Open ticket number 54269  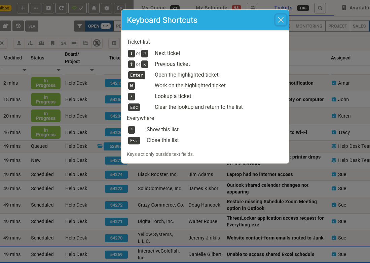(116, 255)
